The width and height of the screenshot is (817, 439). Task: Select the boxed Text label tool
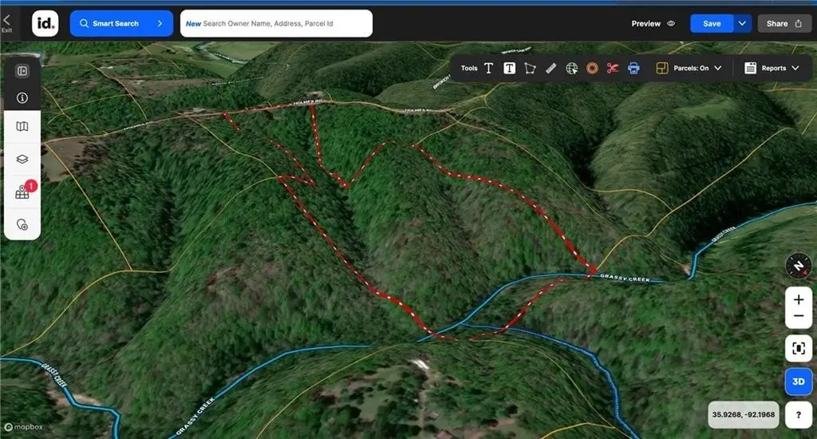coord(509,69)
